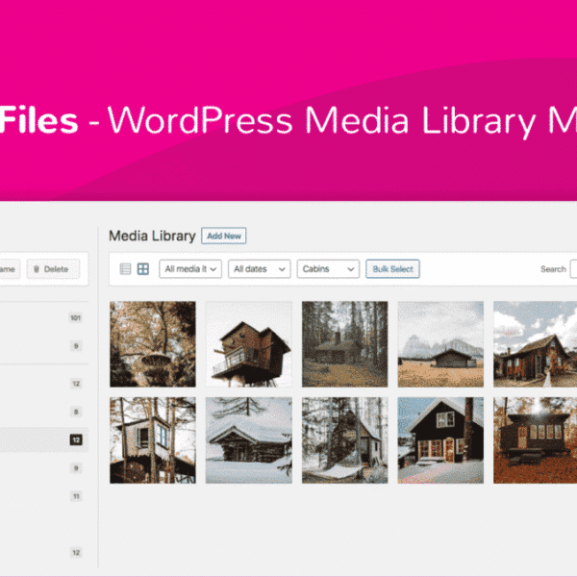This screenshot has height=577, width=577.
Task: Click the Media Library heading
Action: point(152,236)
